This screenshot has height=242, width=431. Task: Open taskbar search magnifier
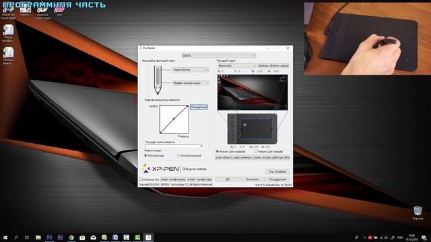[16, 237]
